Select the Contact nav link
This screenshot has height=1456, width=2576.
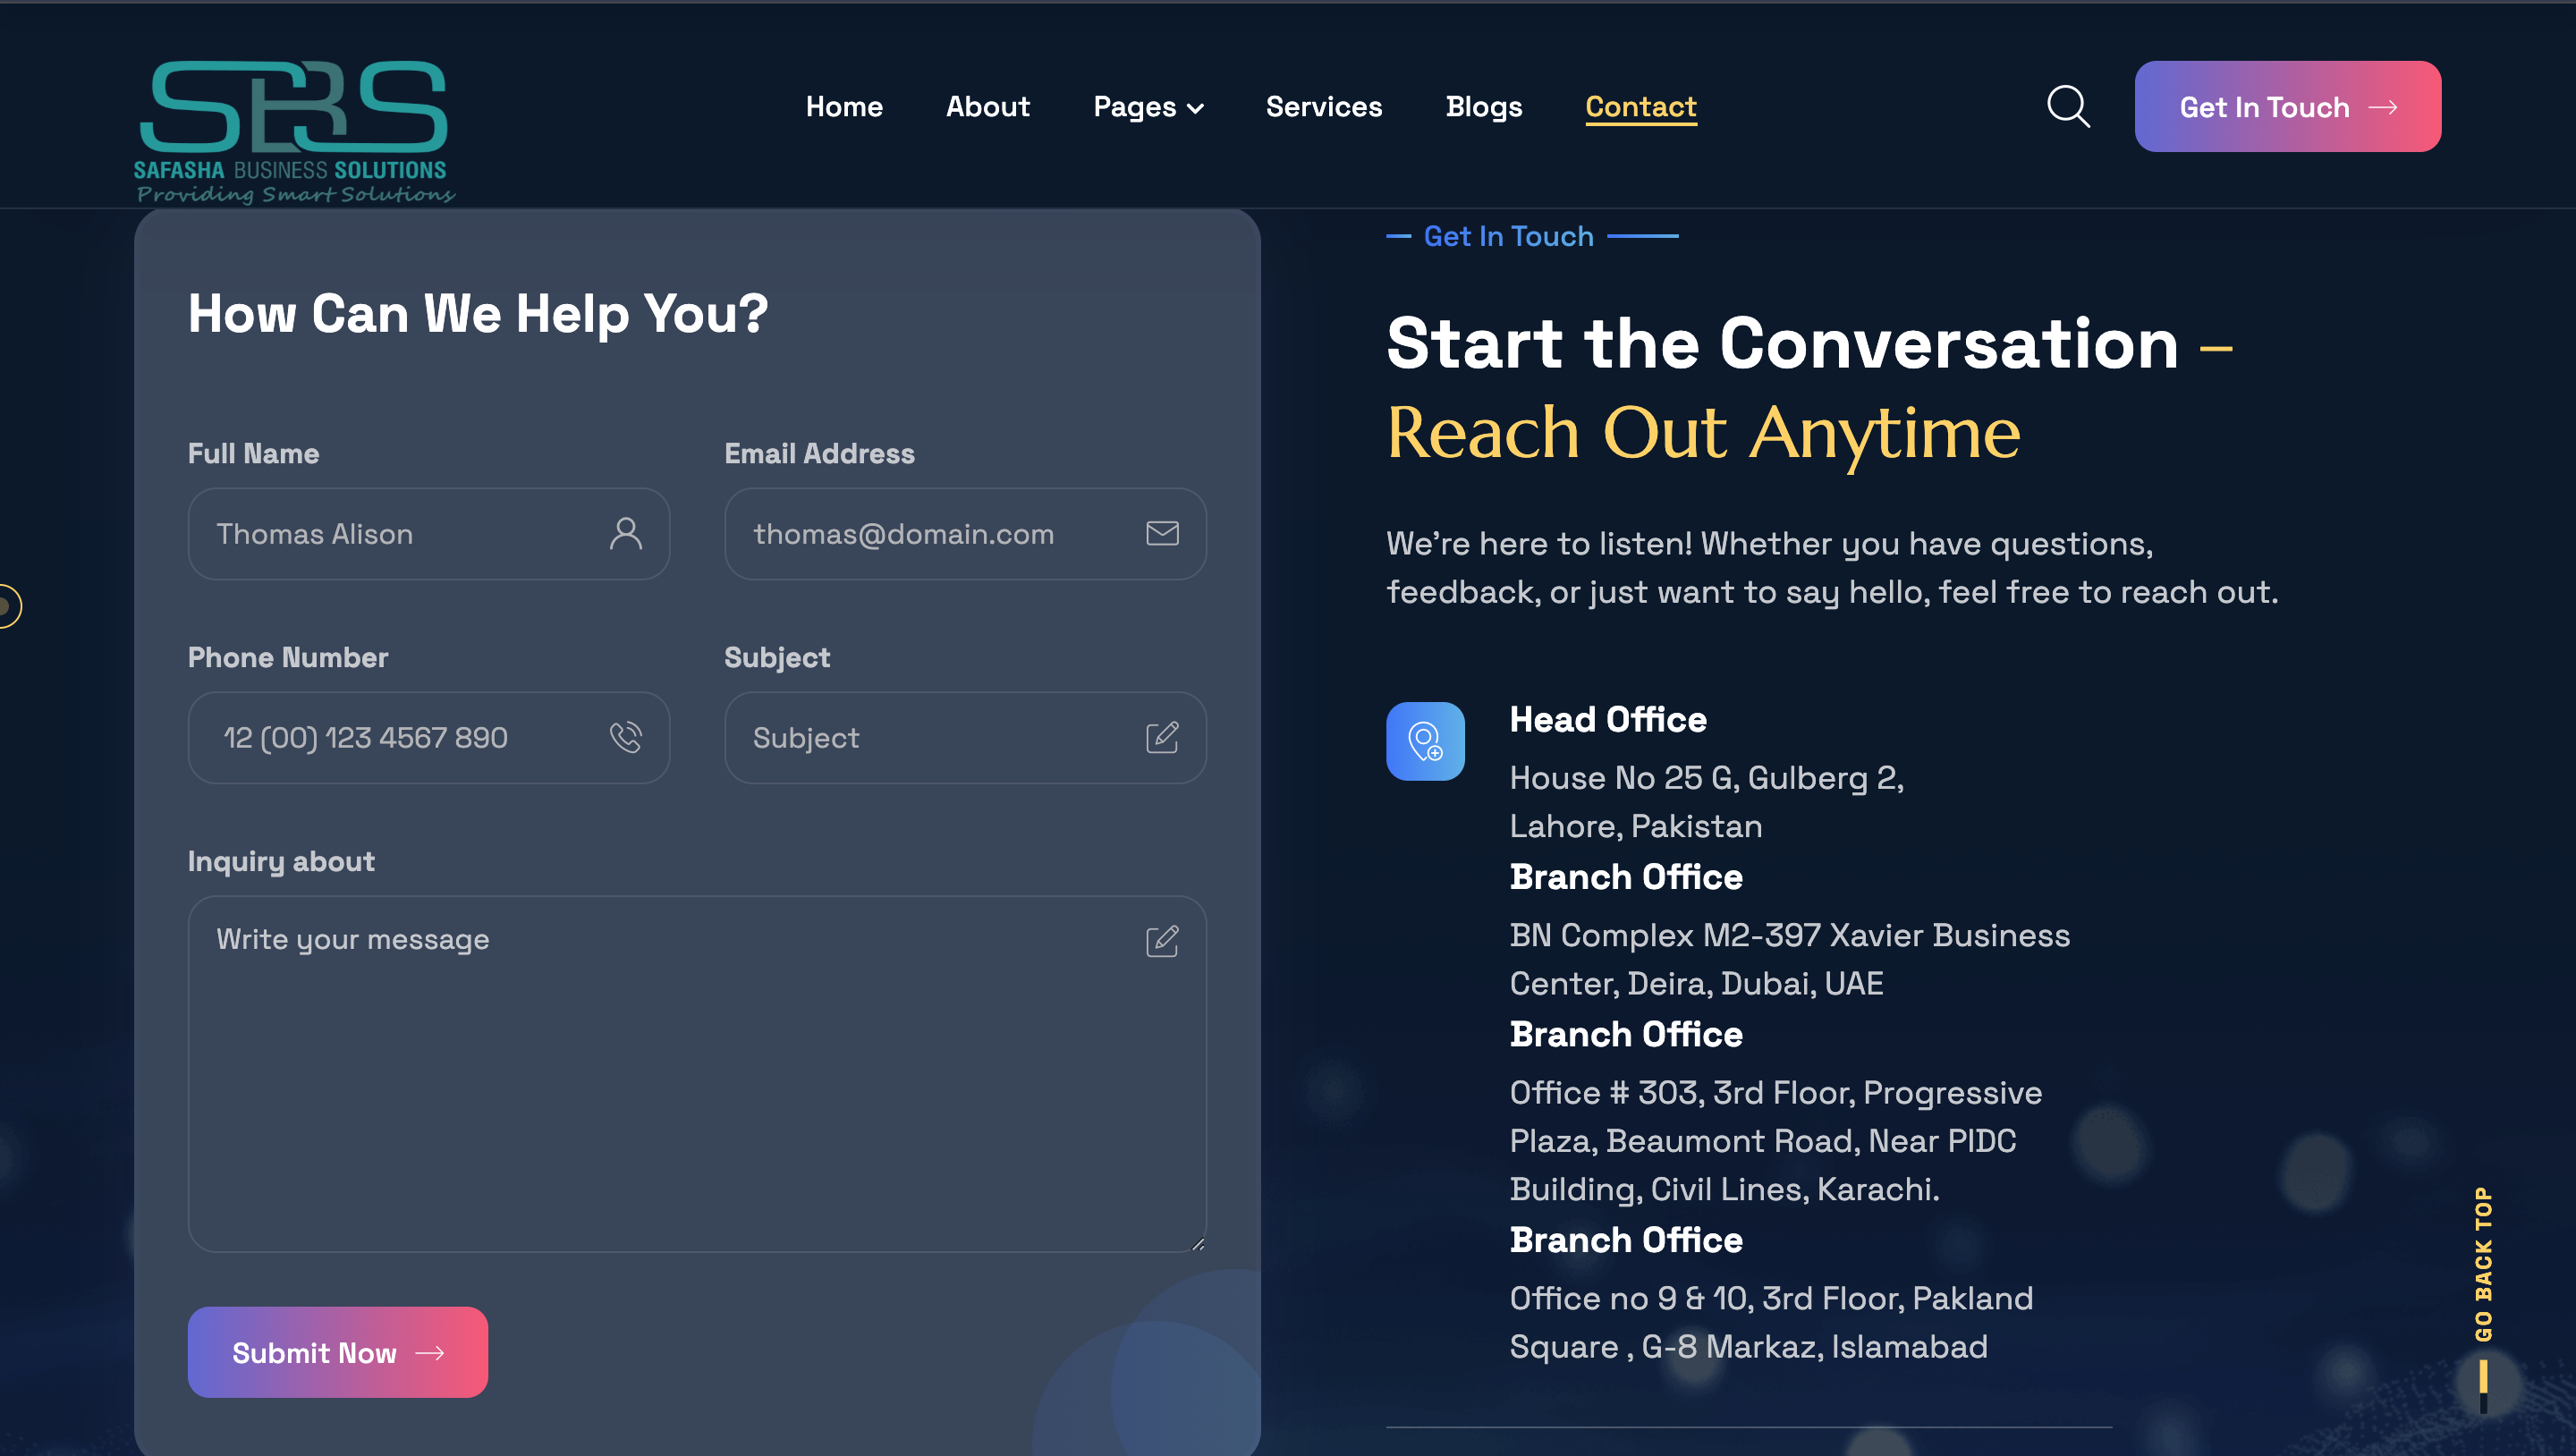[x=1641, y=107]
